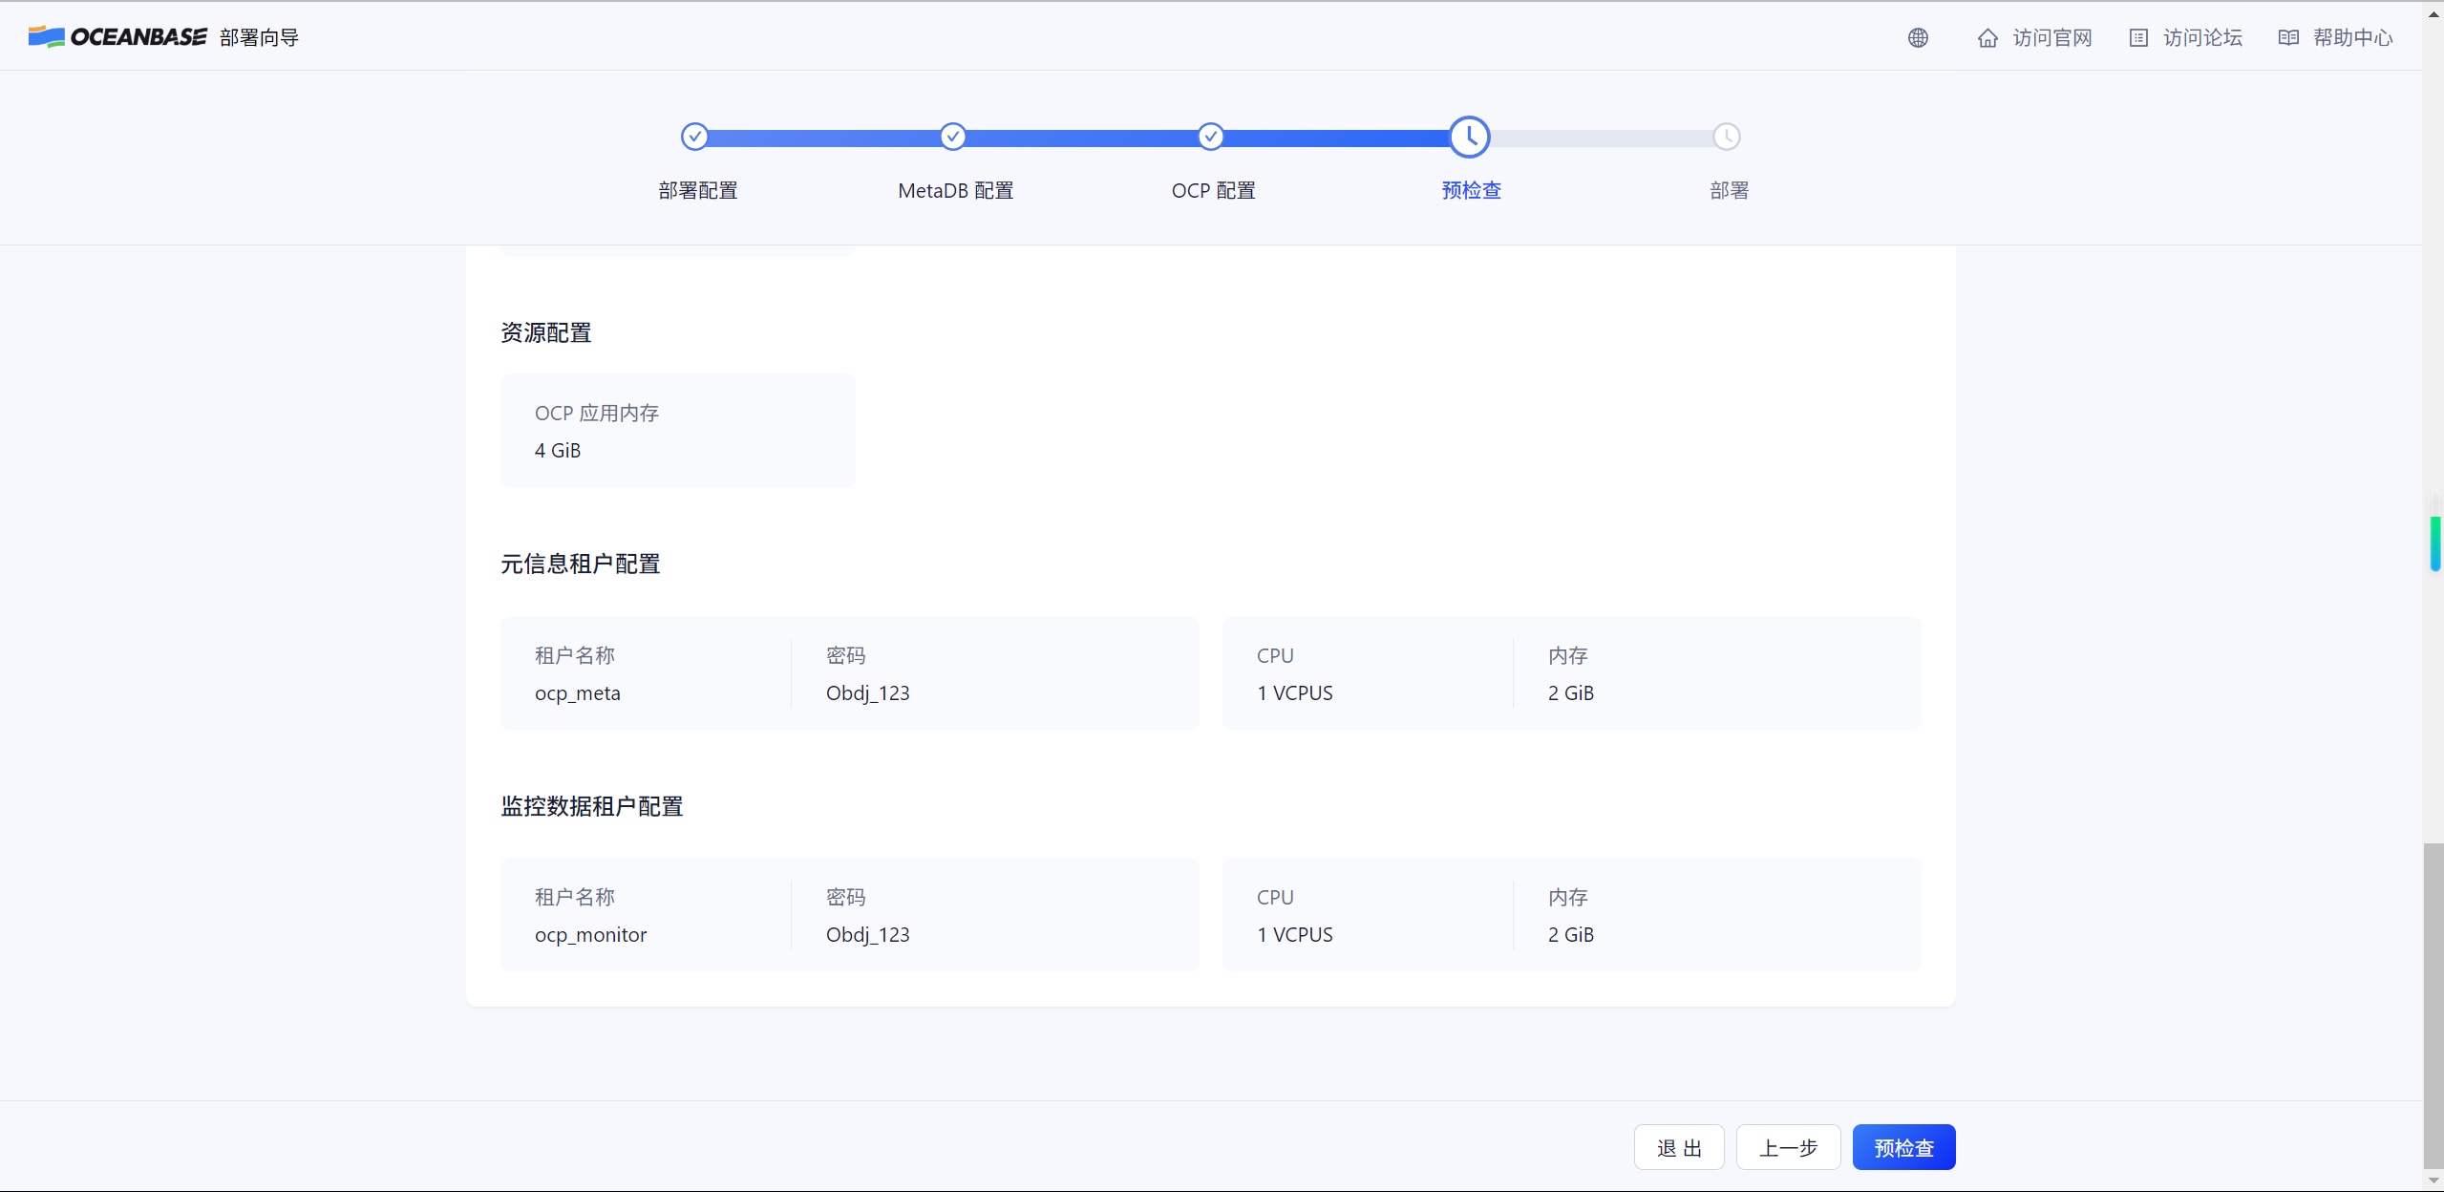Click the OCP 应用内存 label
Screen dimensions: 2444x1192
tap(597, 413)
